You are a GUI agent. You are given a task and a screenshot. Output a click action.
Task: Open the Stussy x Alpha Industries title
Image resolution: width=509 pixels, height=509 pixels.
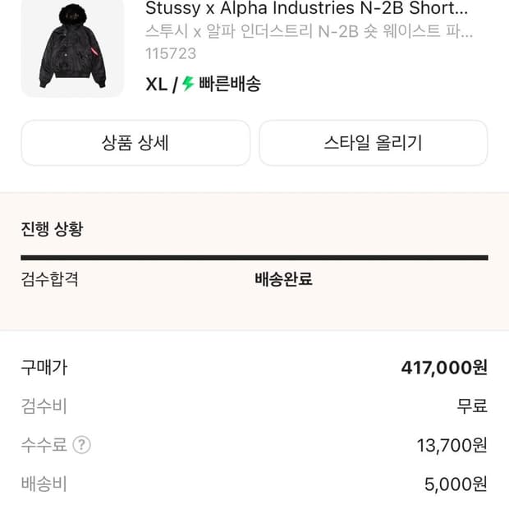point(307,9)
